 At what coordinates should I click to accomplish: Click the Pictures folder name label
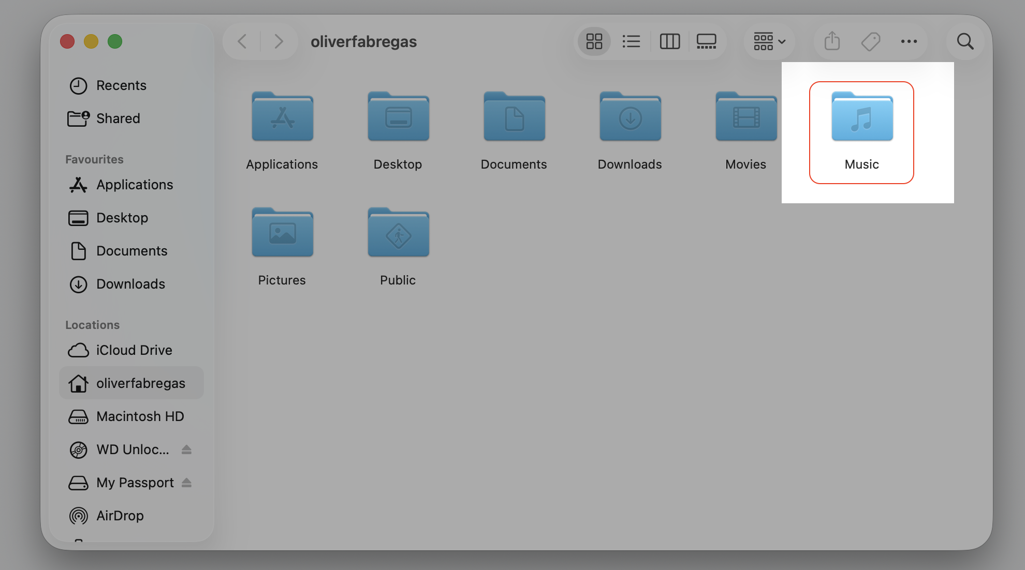[x=282, y=280]
